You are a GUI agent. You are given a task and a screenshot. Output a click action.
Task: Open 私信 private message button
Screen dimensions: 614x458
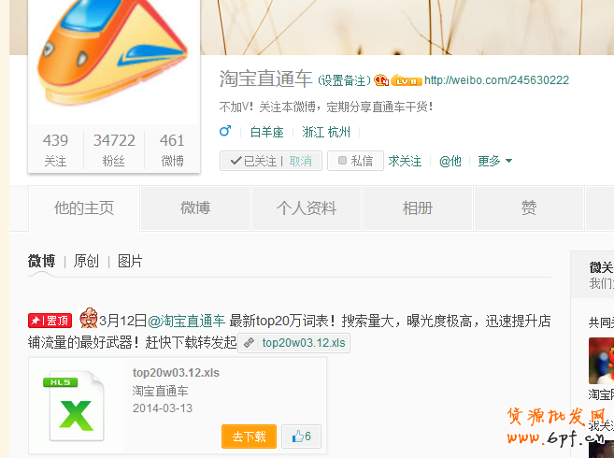point(355,161)
